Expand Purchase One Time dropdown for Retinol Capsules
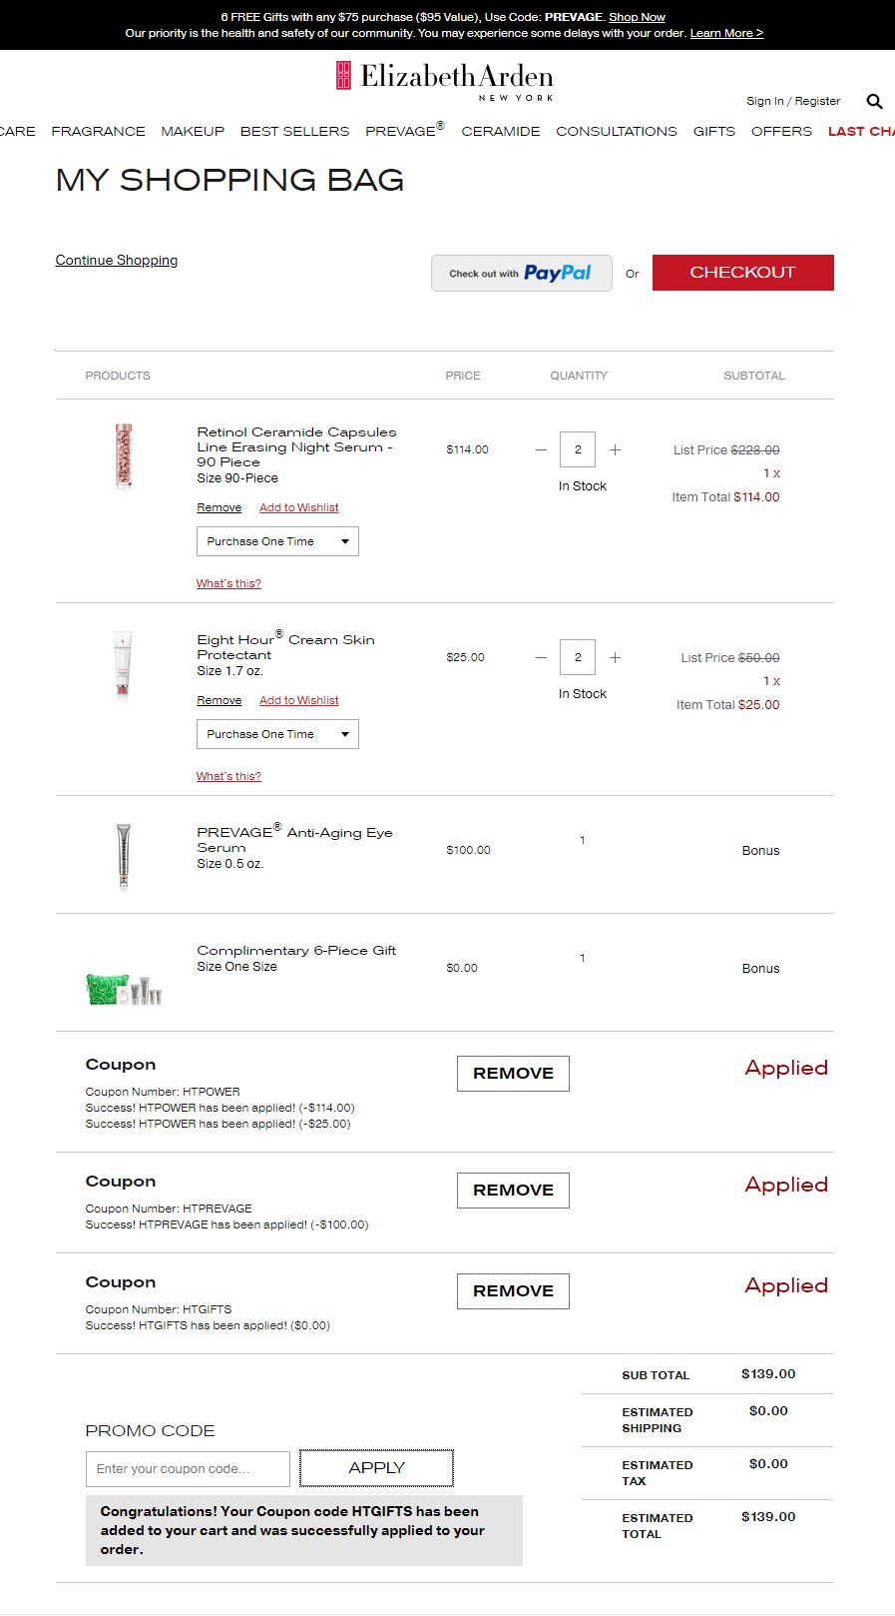895x1616 pixels. (277, 541)
